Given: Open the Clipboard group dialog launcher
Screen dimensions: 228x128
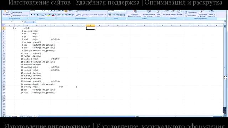Looking at the screenshot, I should coord(27,18).
